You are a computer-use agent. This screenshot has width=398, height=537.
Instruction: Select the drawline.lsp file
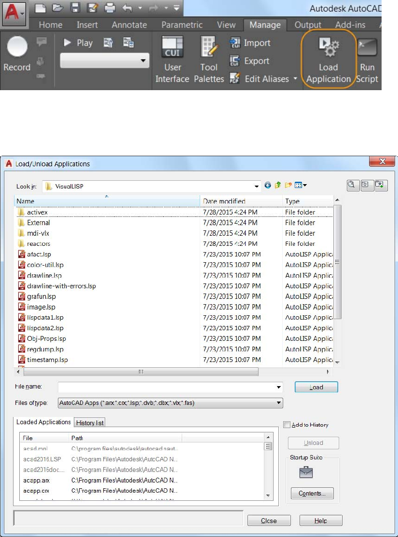tap(44, 275)
